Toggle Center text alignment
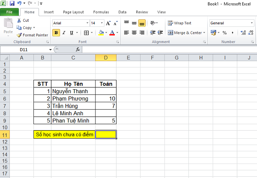 (134, 33)
